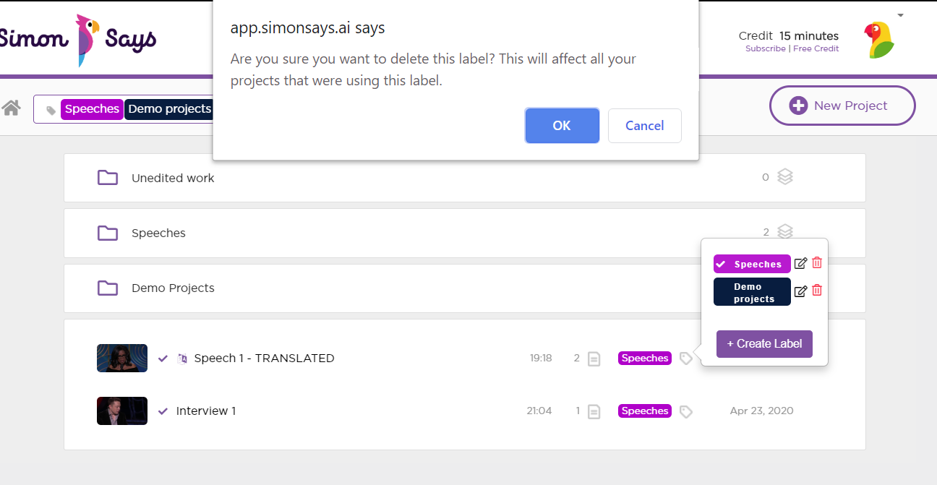Click the tag icon in label filter
This screenshot has height=485, width=937.
point(51,110)
